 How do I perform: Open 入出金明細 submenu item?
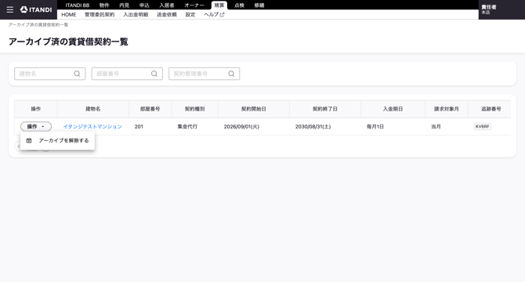point(136,15)
